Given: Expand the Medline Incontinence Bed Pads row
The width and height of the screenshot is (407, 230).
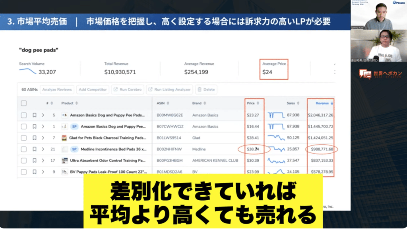Looking at the screenshot, I should [x=43, y=149].
